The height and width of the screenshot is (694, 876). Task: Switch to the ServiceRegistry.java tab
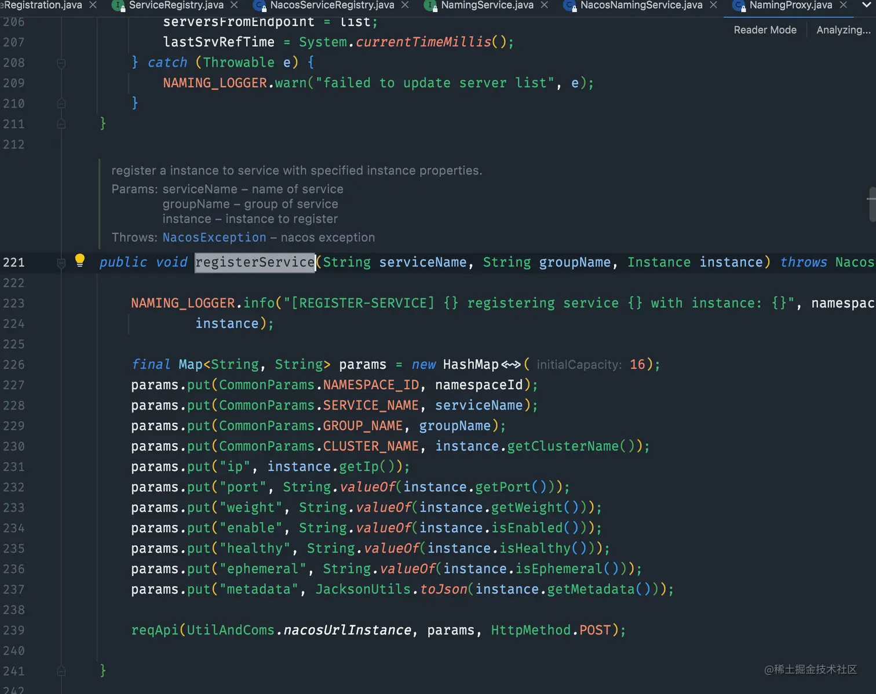pos(176,5)
